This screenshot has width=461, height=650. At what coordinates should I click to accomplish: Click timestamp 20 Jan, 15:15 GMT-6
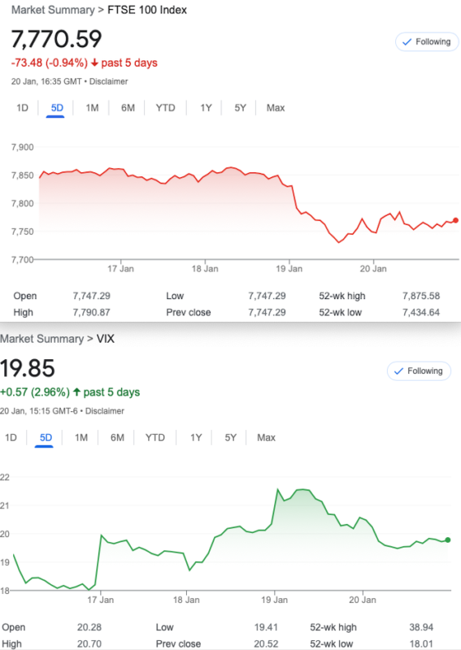click(38, 411)
